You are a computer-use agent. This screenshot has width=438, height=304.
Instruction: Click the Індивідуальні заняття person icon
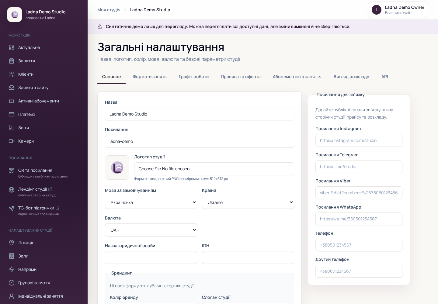click(12, 296)
